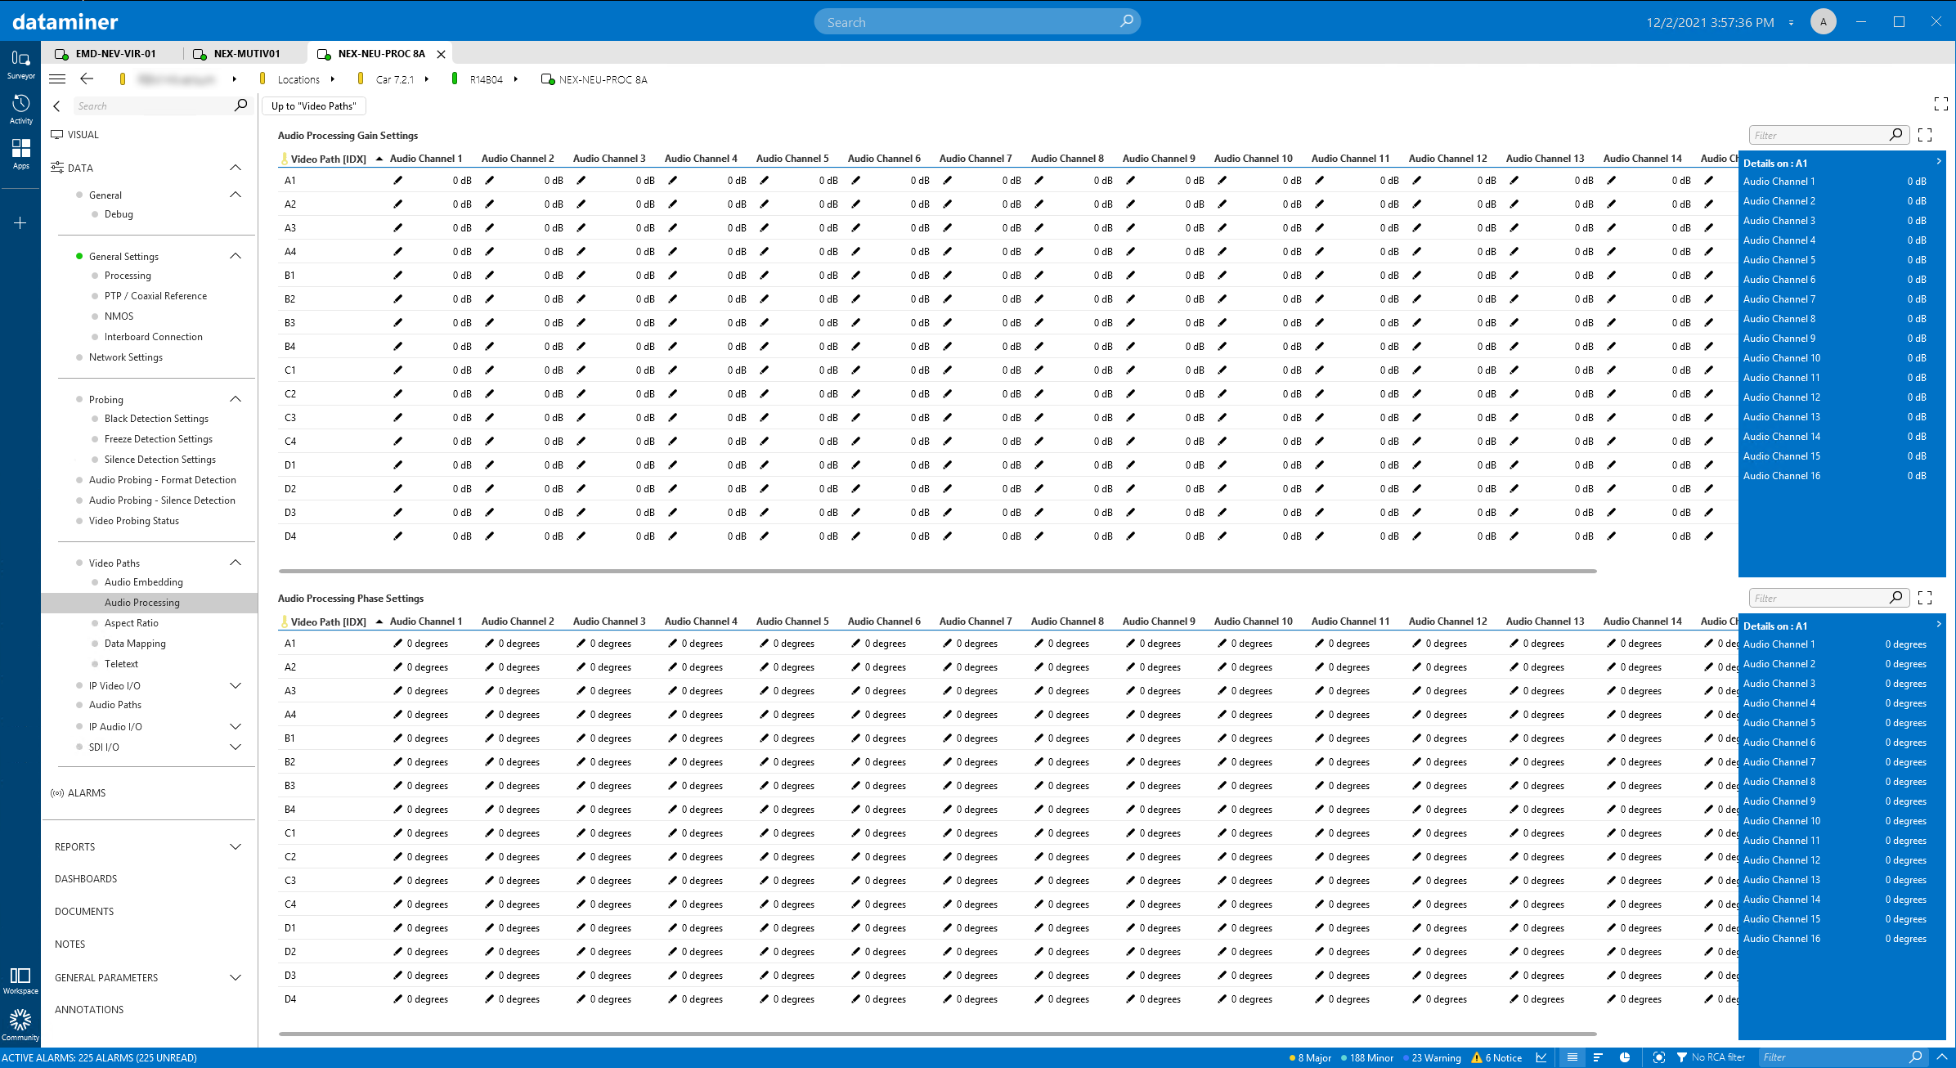Click the 8 Major alarm counter

[1310, 1057]
